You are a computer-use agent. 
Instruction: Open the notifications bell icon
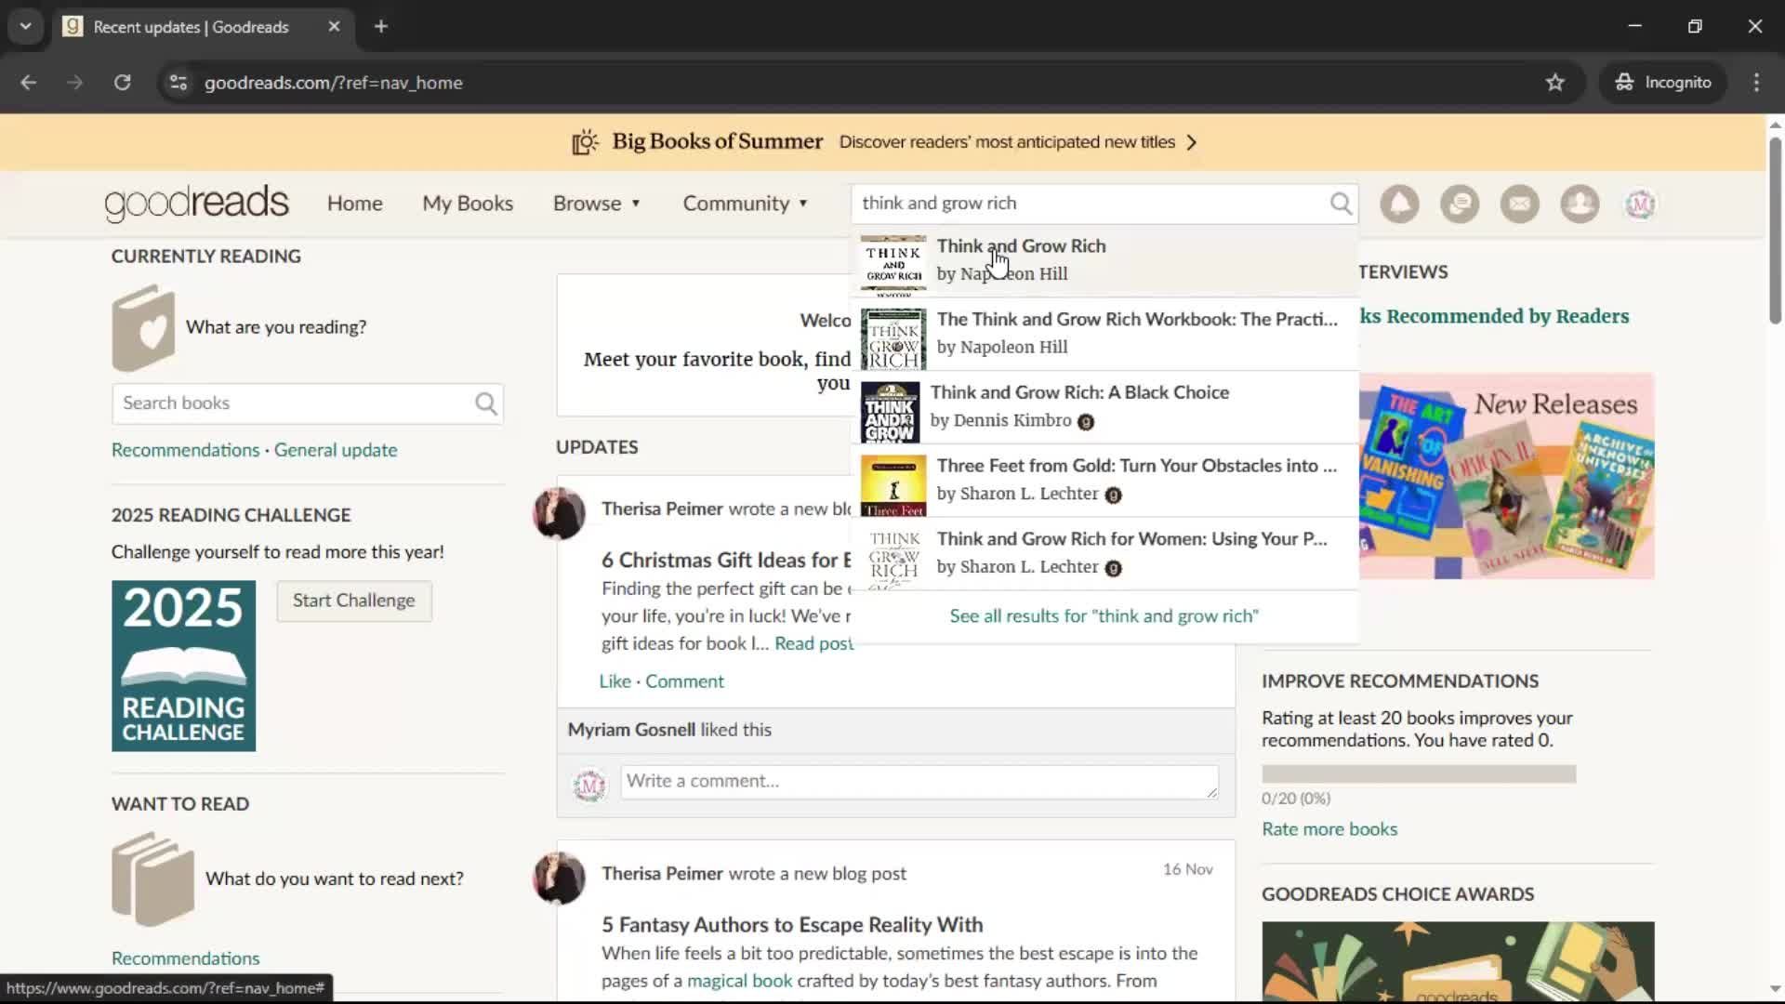pos(1399,204)
